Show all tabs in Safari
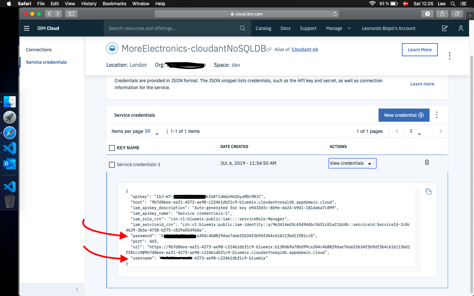This screenshot has height=296, width=474. click(457, 14)
